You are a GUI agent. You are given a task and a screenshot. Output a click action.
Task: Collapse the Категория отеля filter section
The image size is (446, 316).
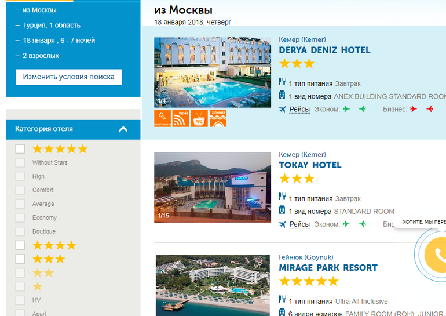click(123, 129)
